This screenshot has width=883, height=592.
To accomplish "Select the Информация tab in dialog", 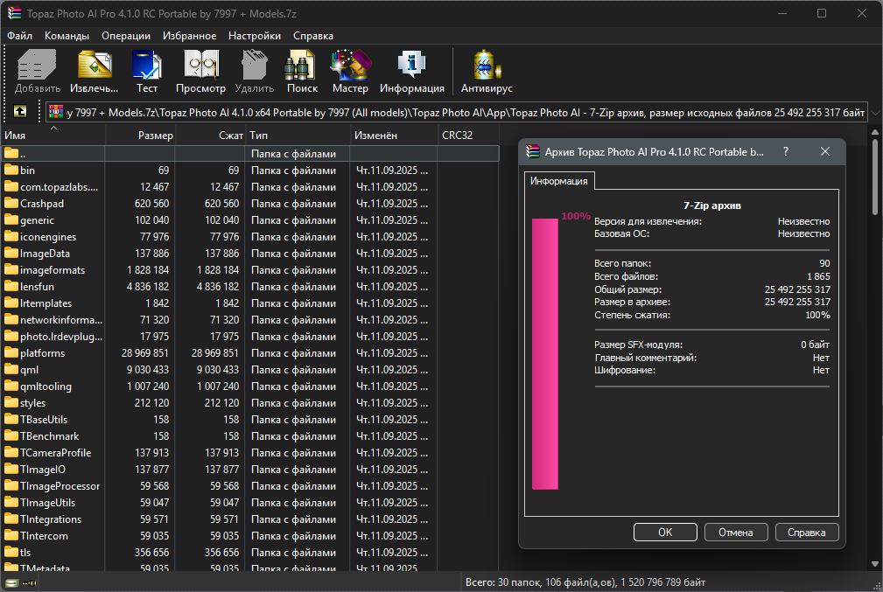I will tap(558, 181).
